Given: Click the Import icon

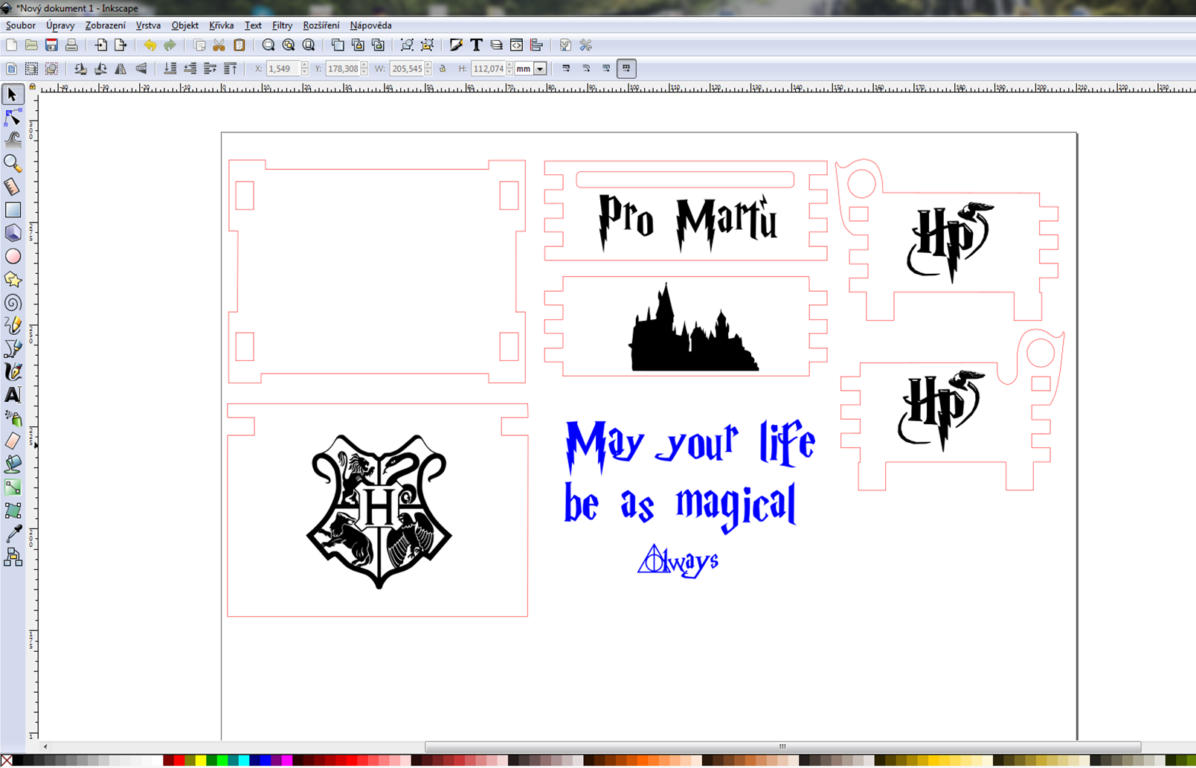Looking at the screenshot, I should tap(100, 45).
